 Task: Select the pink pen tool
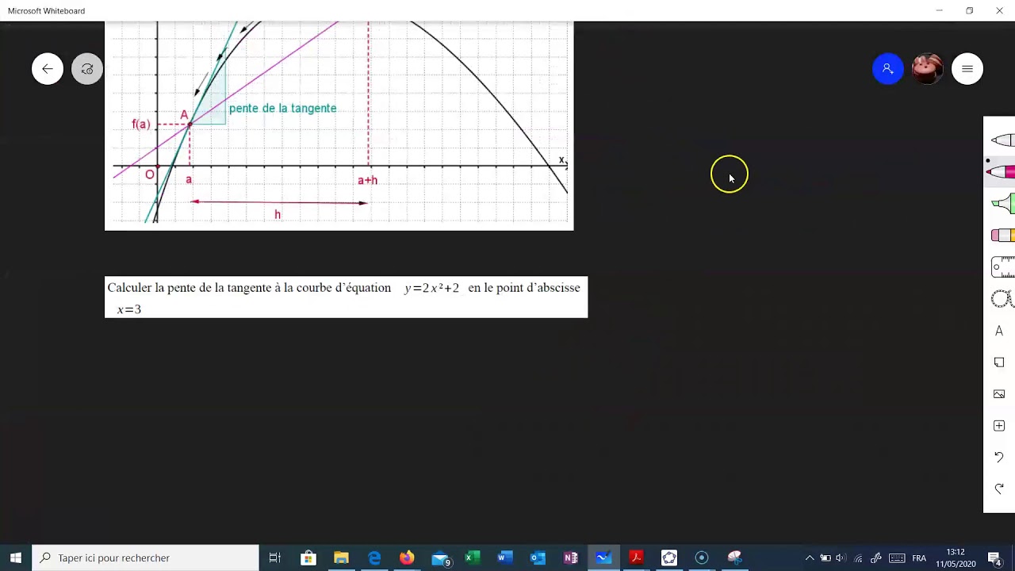click(x=1001, y=172)
